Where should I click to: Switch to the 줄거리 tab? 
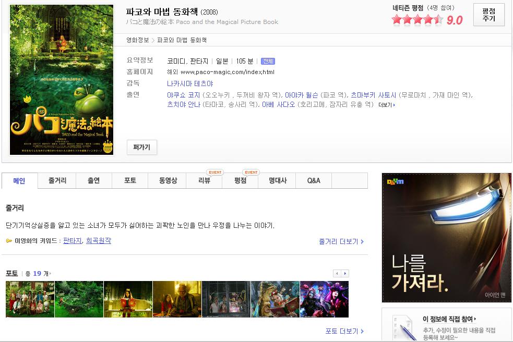click(x=57, y=181)
